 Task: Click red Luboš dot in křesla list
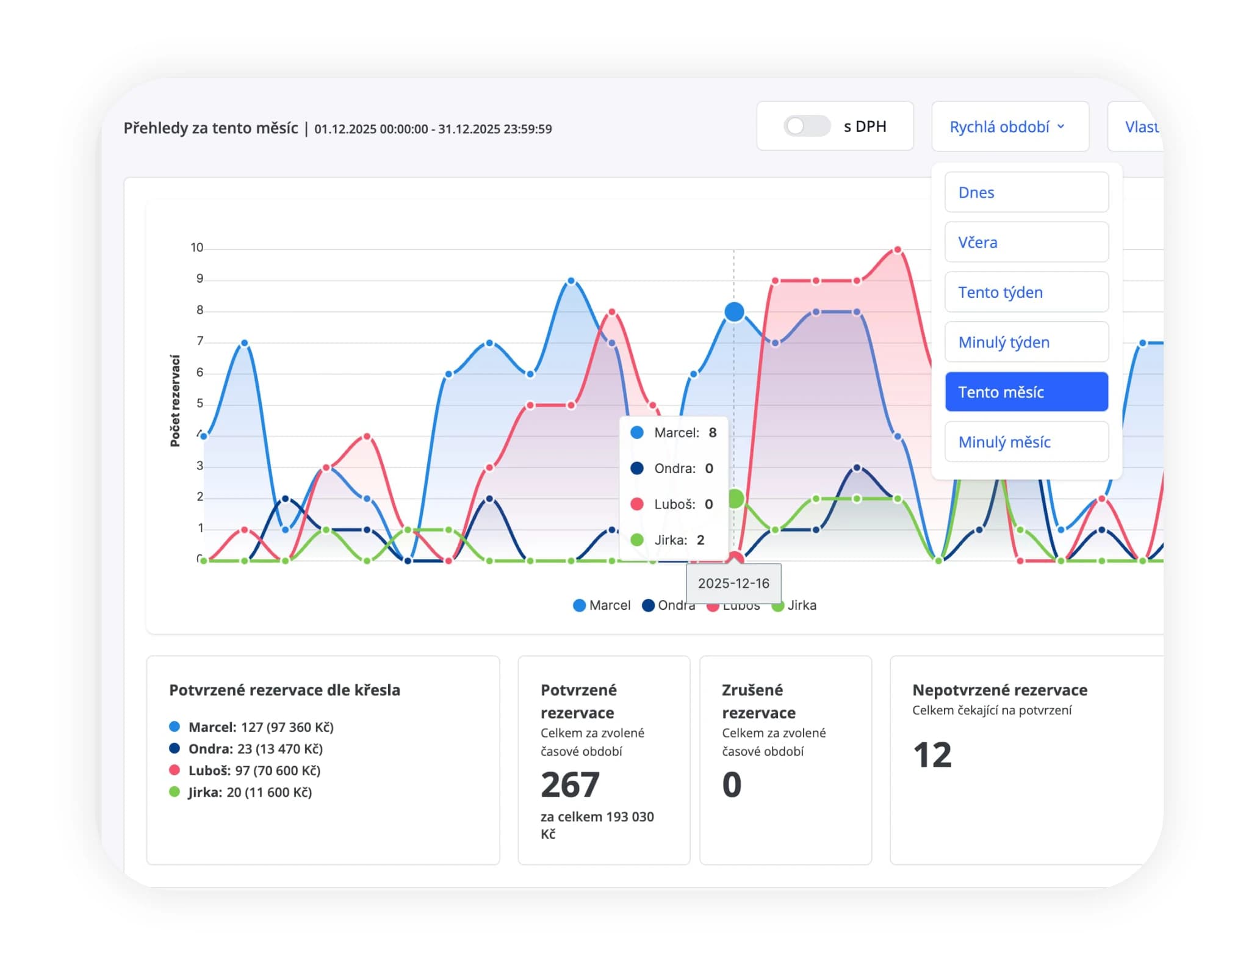click(x=175, y=770)
